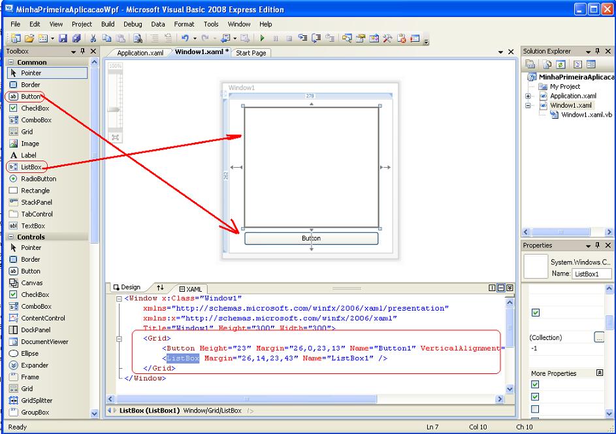Click the Button control on designer surface
This screenshot has width=616, height=434.
click(311, 238)
